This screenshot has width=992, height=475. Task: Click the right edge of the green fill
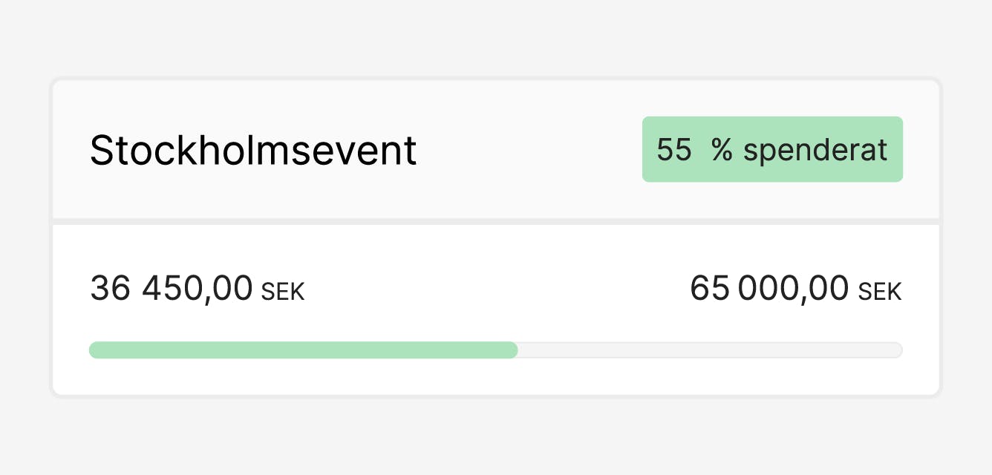pos(515,350)
